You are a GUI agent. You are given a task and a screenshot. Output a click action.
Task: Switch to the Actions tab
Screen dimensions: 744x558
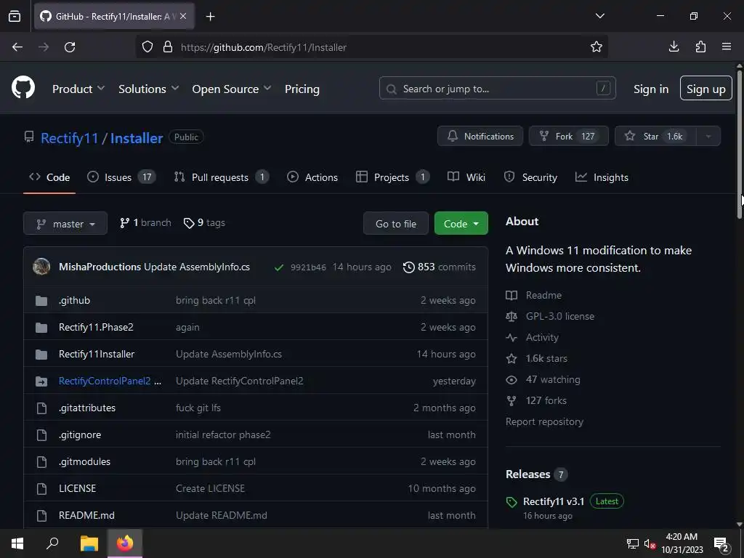312,177
